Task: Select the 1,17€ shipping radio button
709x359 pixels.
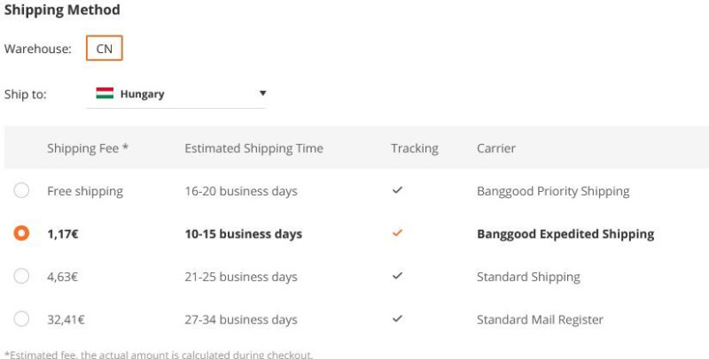Action: tap(21, 233)
